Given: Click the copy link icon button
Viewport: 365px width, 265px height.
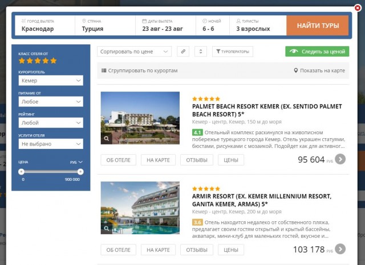Looking at the screenshot, I should tap(183, 52).
